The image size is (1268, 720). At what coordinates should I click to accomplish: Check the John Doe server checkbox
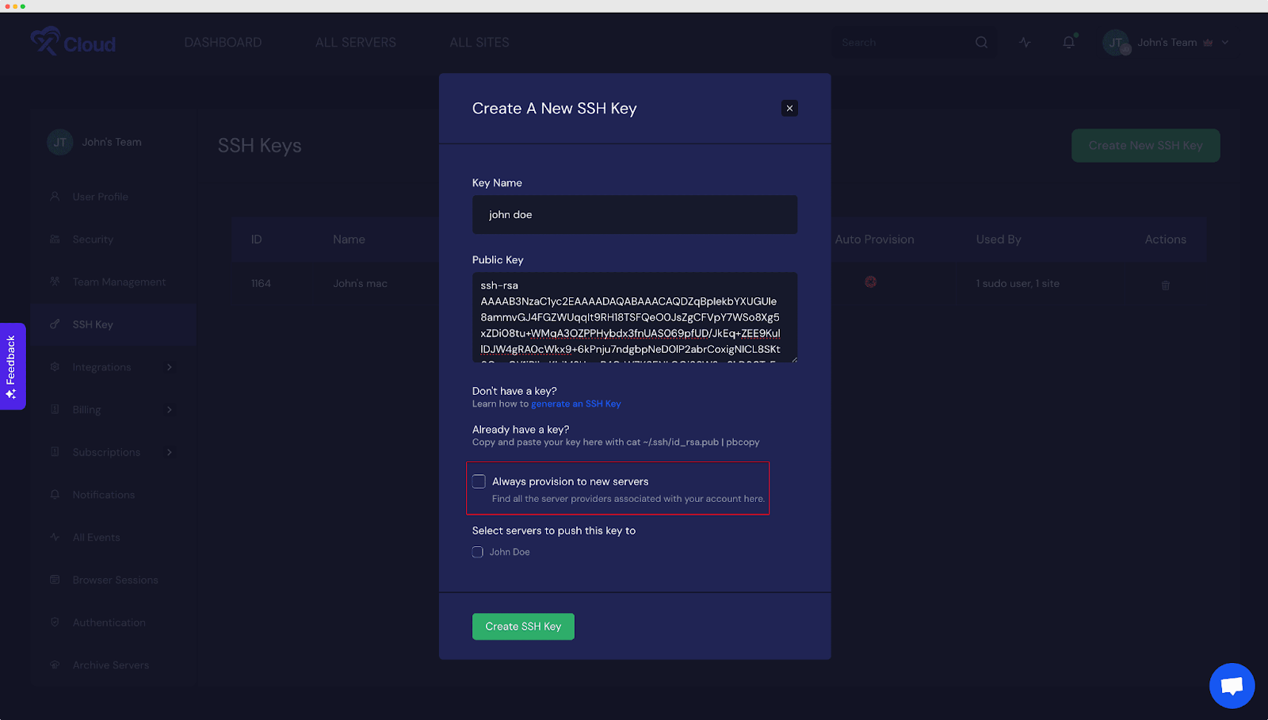(x=477, y=552)
